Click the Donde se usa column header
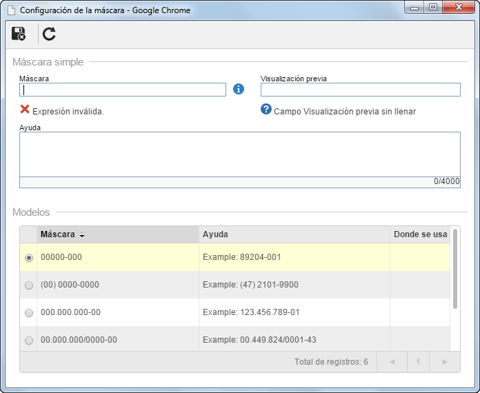This screenshot has width=480, height=393. point(420,234)
